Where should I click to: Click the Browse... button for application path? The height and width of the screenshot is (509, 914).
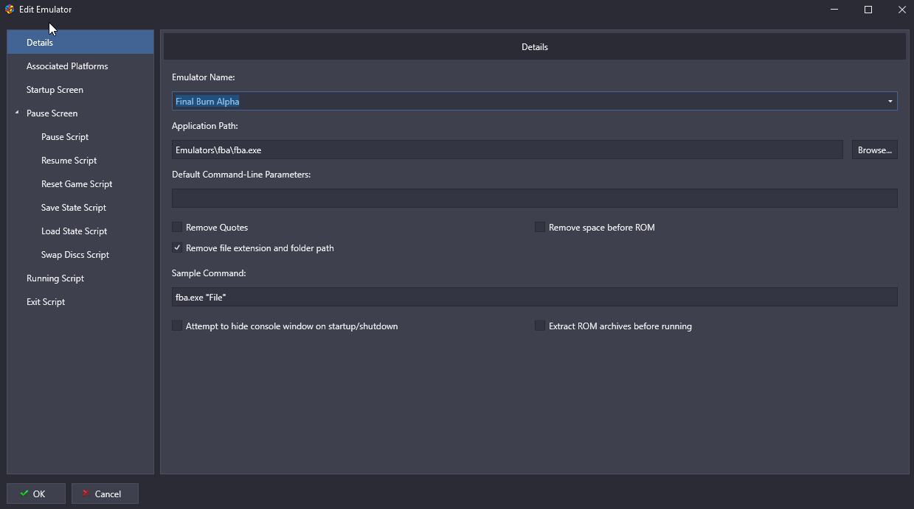(875, 150)
